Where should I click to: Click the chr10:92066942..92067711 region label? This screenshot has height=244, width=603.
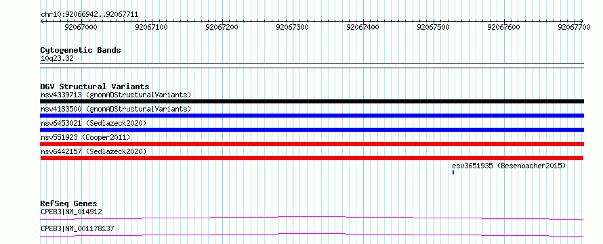coord(89,15)
